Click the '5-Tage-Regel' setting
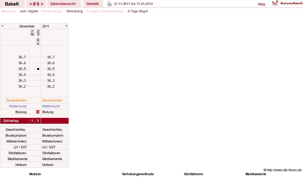303x186 pixels. click(137, 11)
